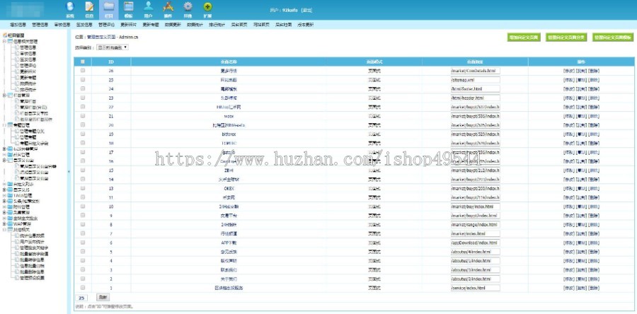Click page icon beside 管理栏目(分页) tree item
Image resolution: width=637 pixels, height=314 pixels.
17,107
